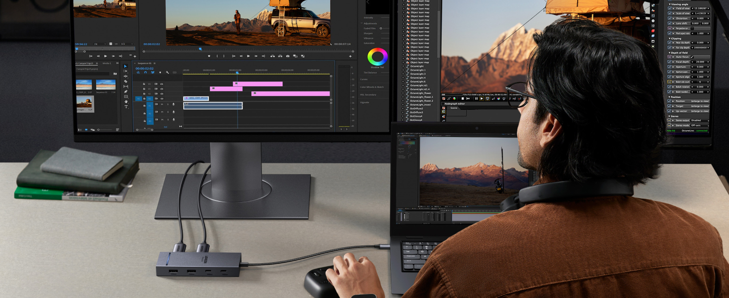Image resolution: width=729 pixels, height=298 pixels.
Task: Select the Type tool
Action: pyautogui.click(x=126, y=106)
